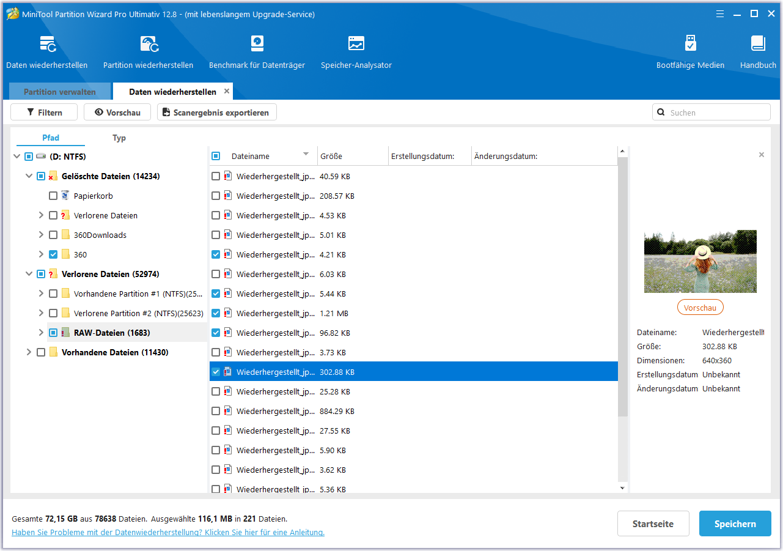
Task: Sort by Änderungsdatum column header
Action: 544,156
